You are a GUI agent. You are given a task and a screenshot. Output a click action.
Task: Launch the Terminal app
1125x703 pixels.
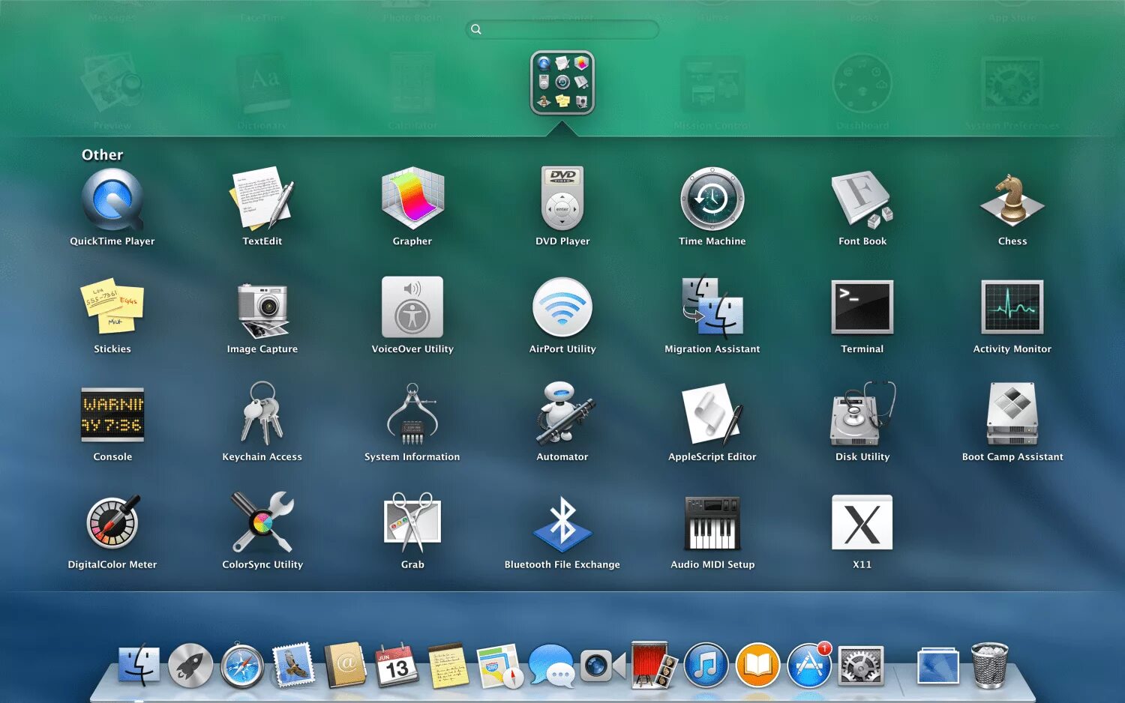[x=862, y=307]
